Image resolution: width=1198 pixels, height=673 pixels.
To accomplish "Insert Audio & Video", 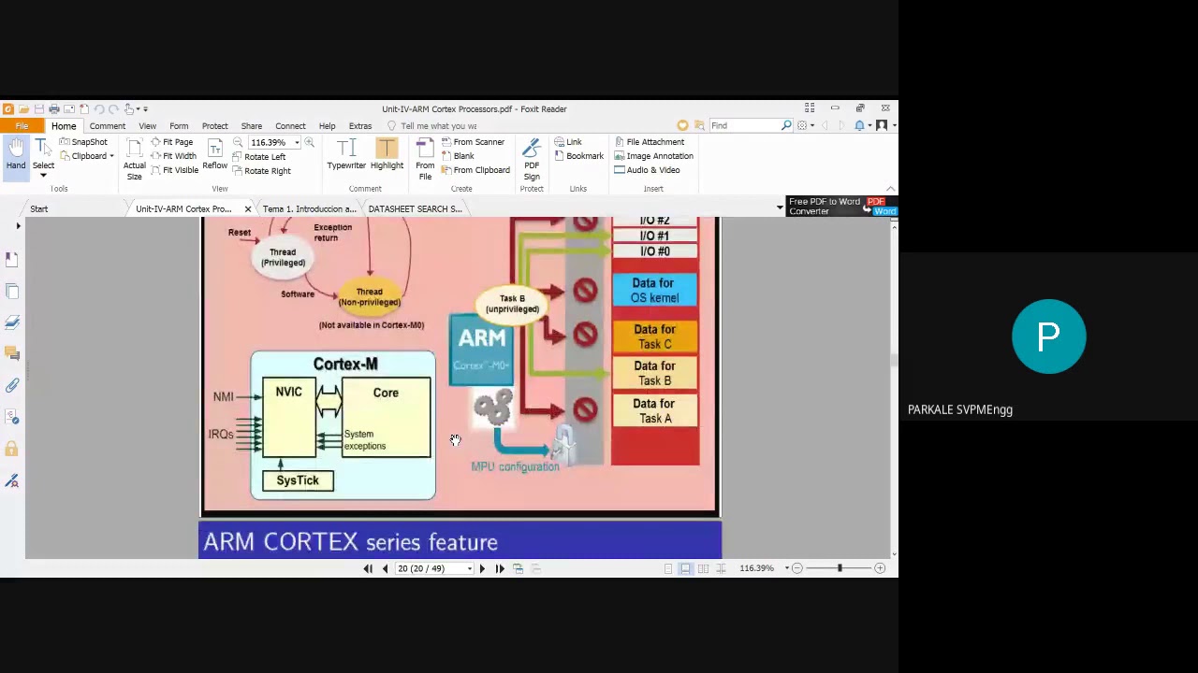I will [647, 170].
